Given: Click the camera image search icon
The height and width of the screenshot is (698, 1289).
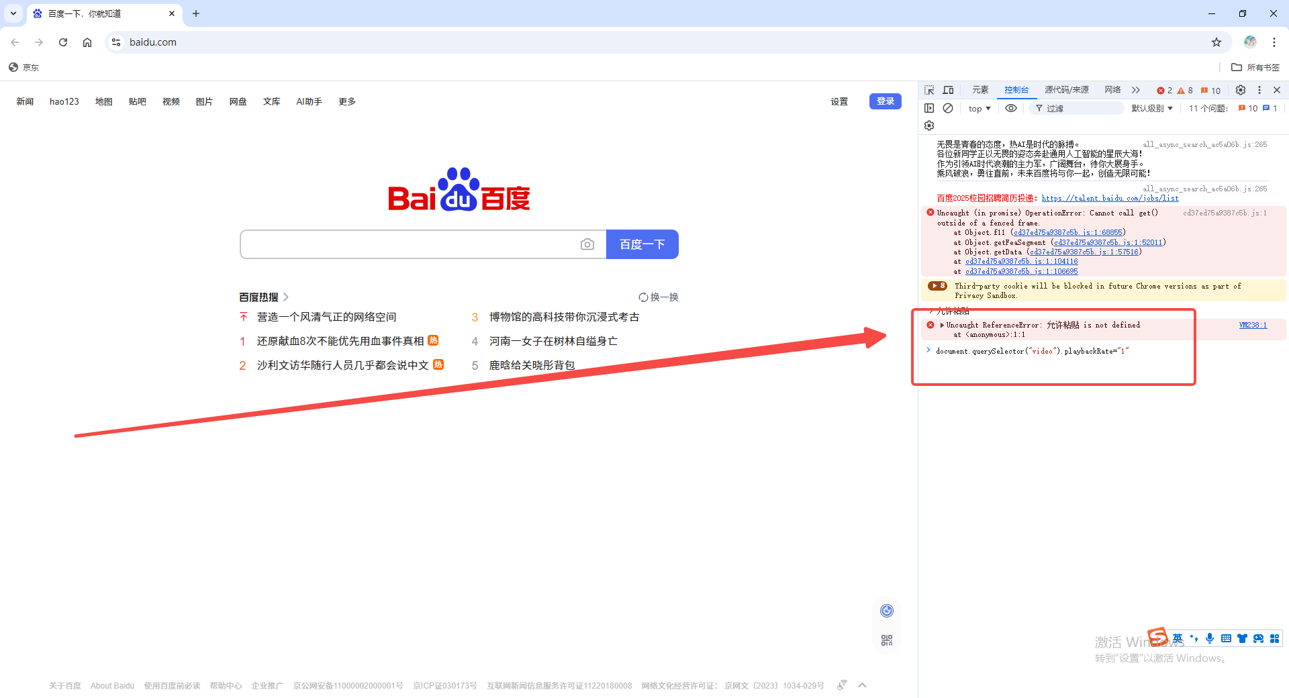Looking at the screenshot, I should 587,244.
